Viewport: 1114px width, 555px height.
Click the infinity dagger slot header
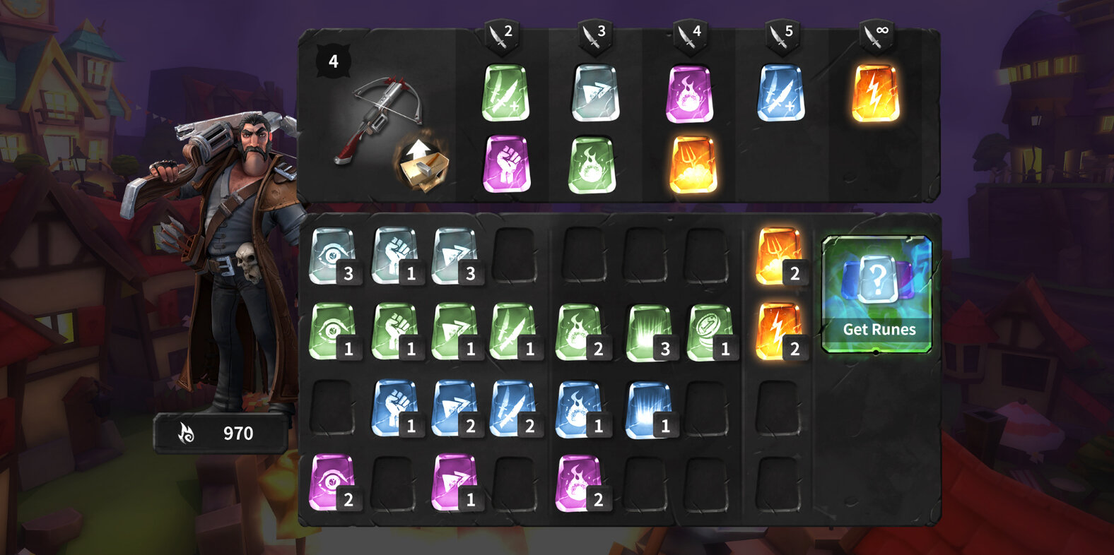(x=876, y=36)
